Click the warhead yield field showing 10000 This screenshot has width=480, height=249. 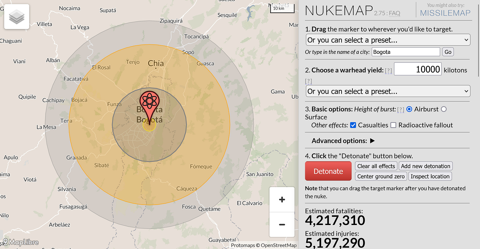pyautogui.click(x=418, y=69)
